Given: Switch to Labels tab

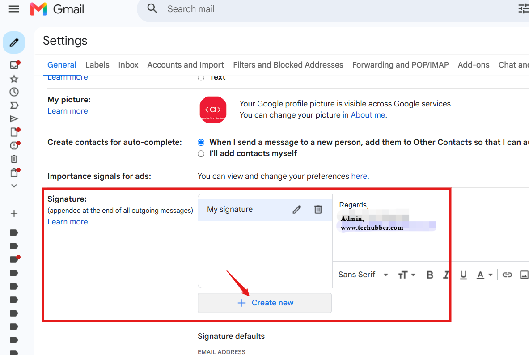Looking at the screenshot, I should point(97,65).
